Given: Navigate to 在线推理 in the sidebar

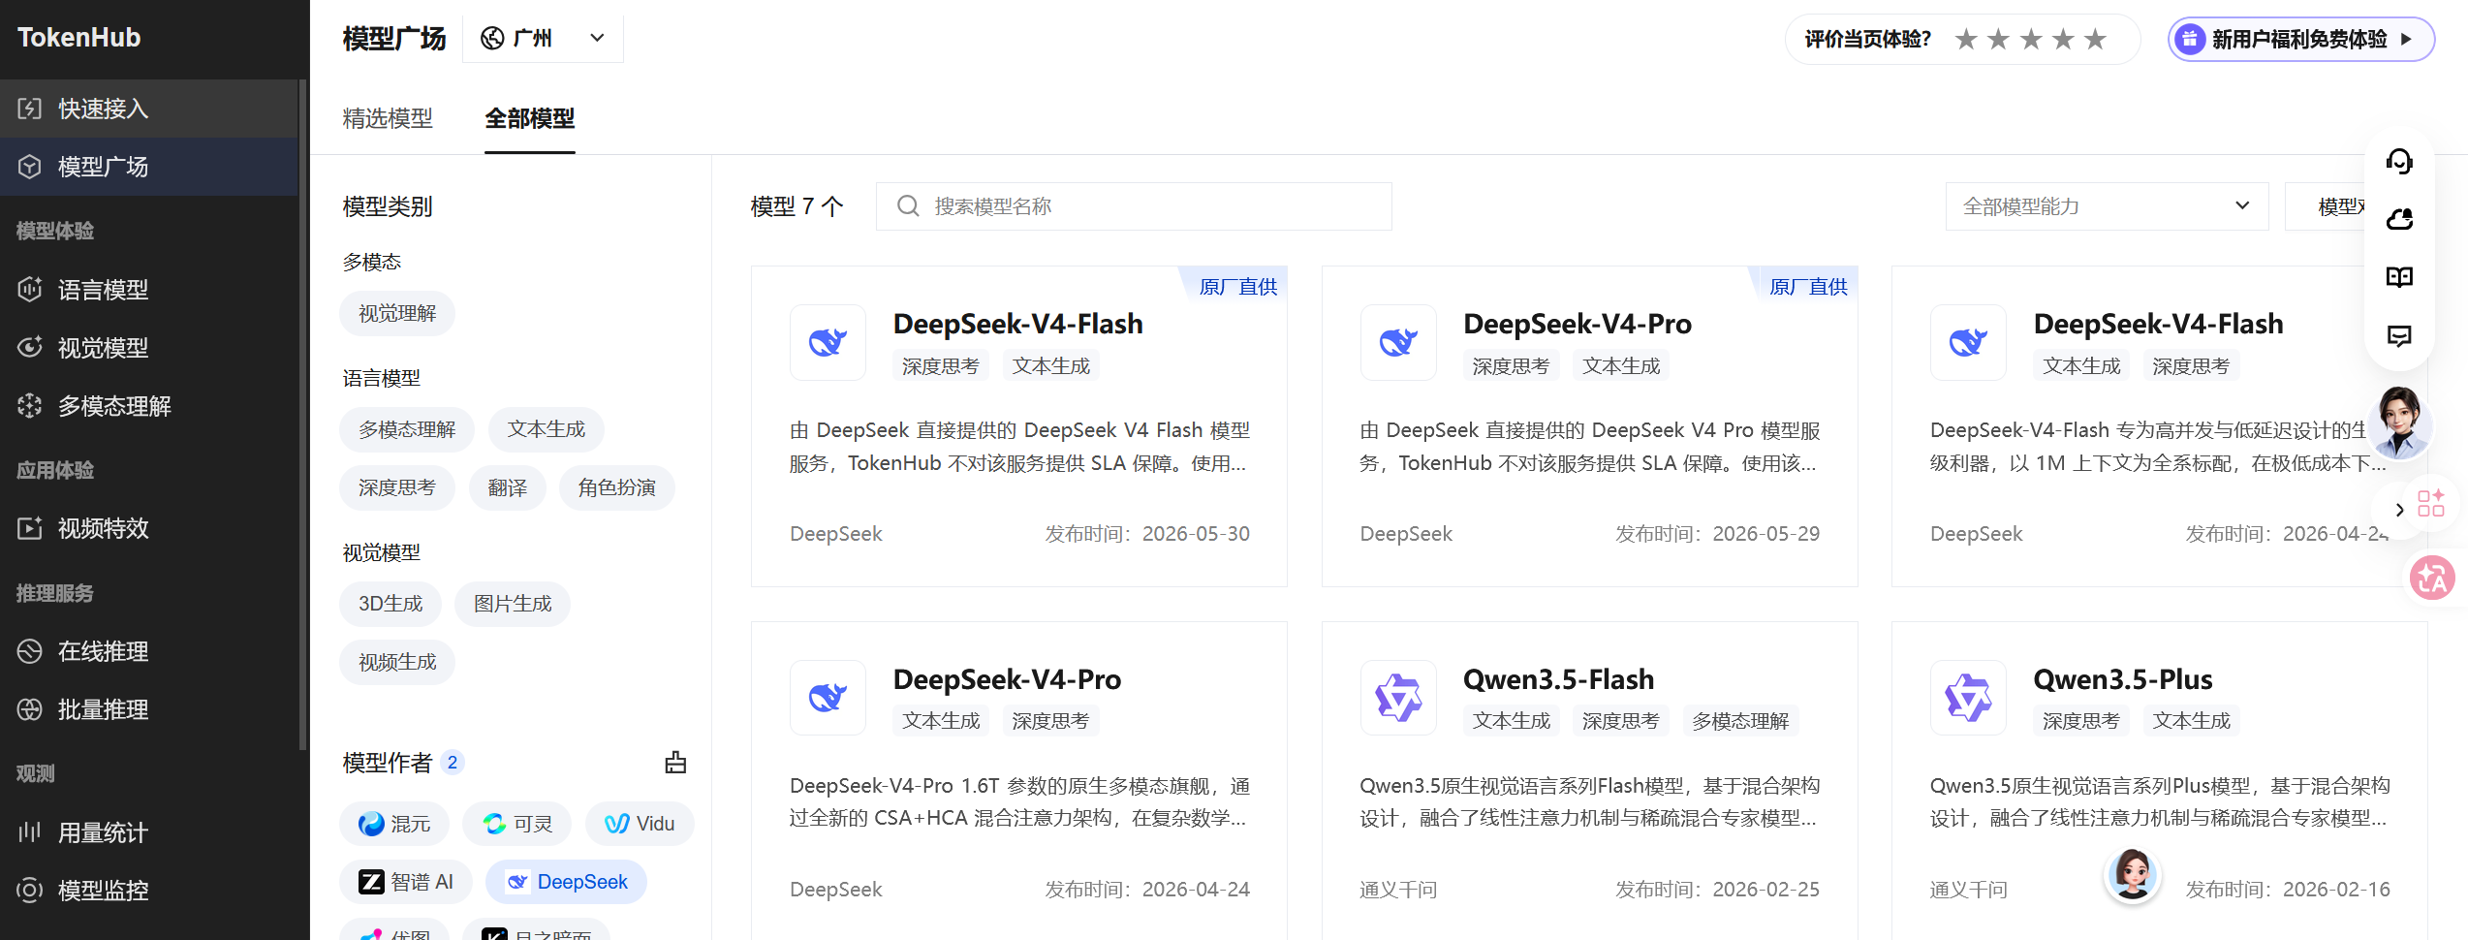Looking at the screenshot, I should tap(149, 651).
